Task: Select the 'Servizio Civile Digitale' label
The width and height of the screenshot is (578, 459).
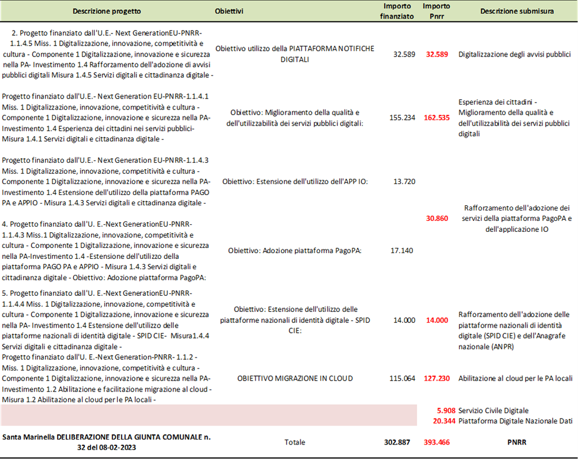Action: (x=493, y=411)
